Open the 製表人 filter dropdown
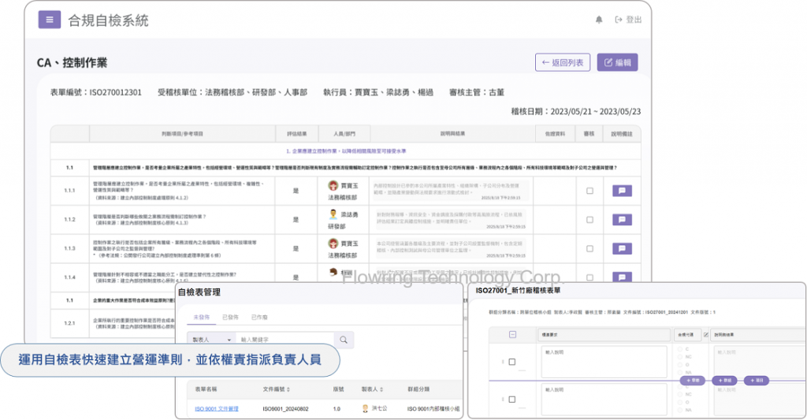807x420 pixels. click(x=210, y=340)
